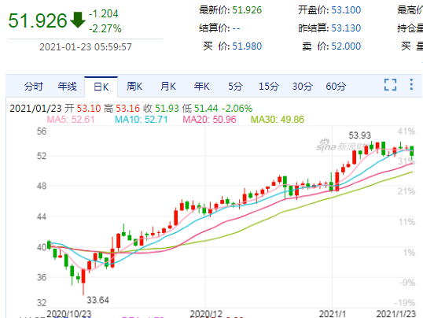Choose the 5分 interval tab

coord(235,87)
